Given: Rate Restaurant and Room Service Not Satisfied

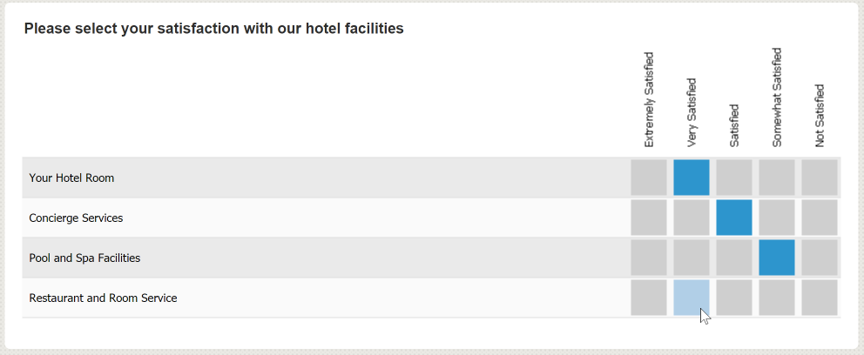Looking at the screenshot, I should (820, 298).
